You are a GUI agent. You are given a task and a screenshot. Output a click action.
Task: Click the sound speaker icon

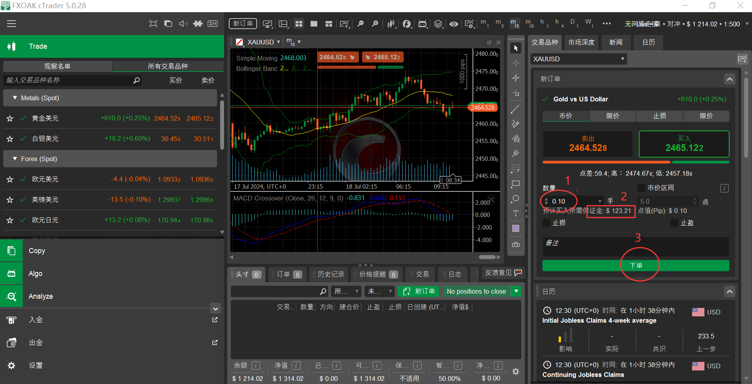coord(183,24)
